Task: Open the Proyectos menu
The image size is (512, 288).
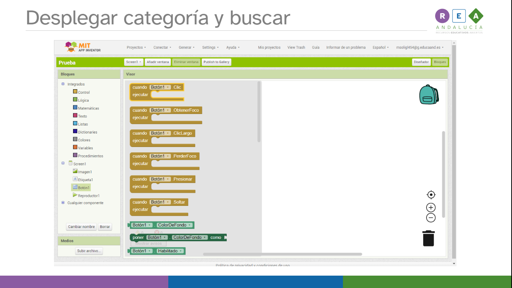Action: tap(136, 48)
